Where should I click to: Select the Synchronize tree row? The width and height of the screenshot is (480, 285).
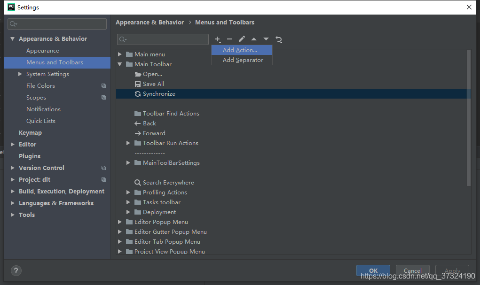293,94
